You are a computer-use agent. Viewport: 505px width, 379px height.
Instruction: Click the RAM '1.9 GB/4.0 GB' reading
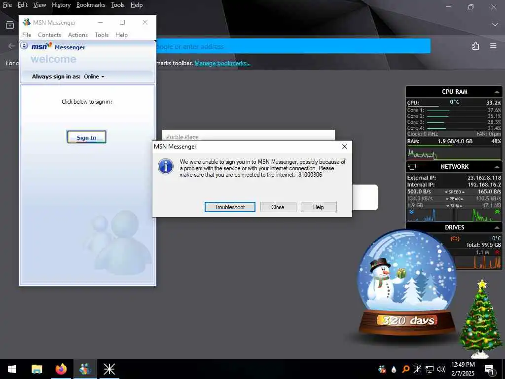pyautogui.click(x=455, y=141)
